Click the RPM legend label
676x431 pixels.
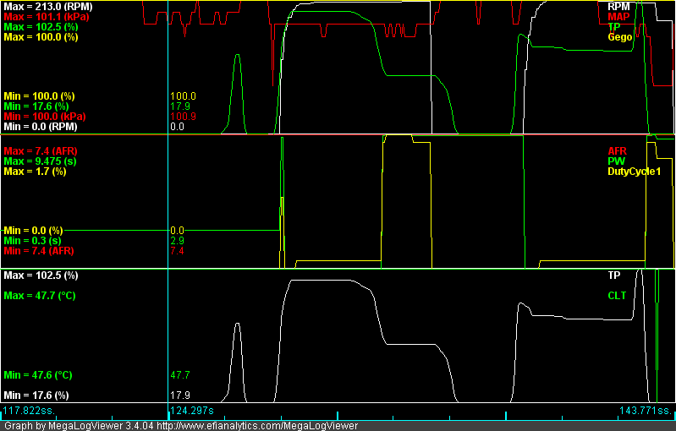(x=618, y=6)
